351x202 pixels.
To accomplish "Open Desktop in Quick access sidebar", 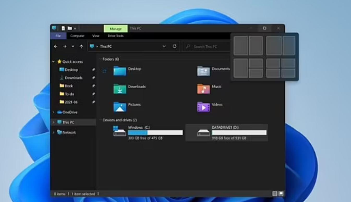I will click(x=69, y=70).
